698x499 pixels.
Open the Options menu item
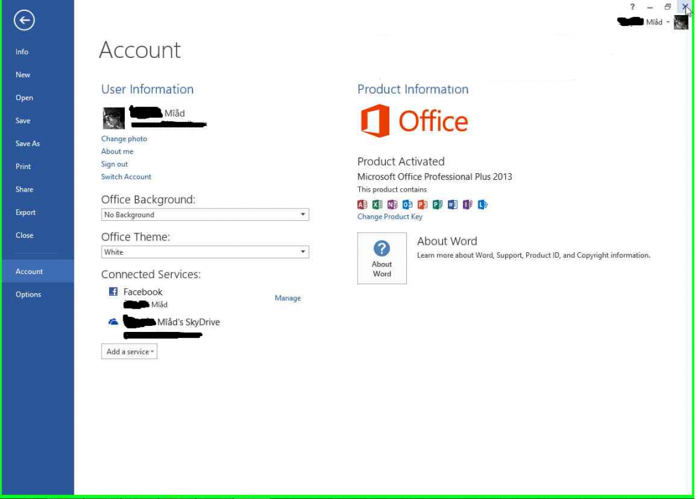point(29,294)
